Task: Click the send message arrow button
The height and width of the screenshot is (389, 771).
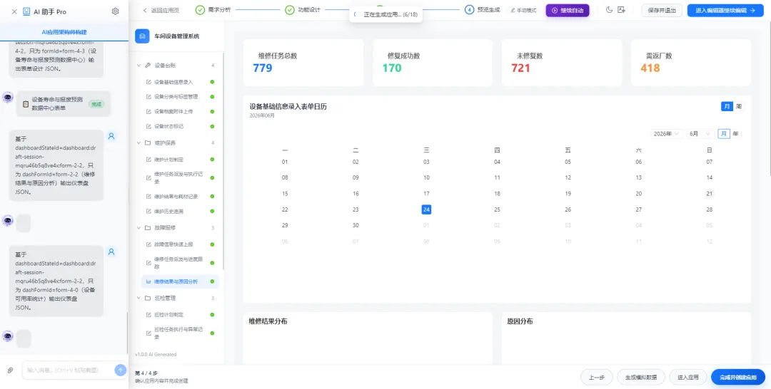Action: click(x=121, y=370)
